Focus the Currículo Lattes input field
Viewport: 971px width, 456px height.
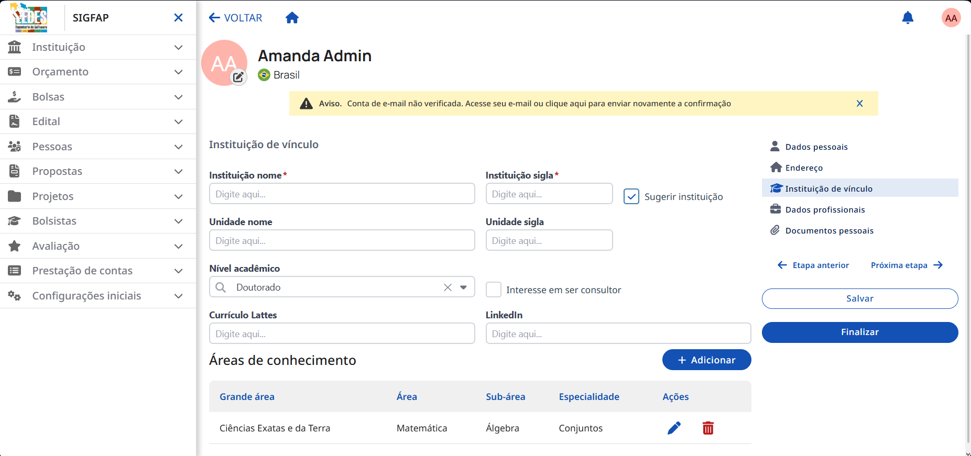(x=342, y=333)
